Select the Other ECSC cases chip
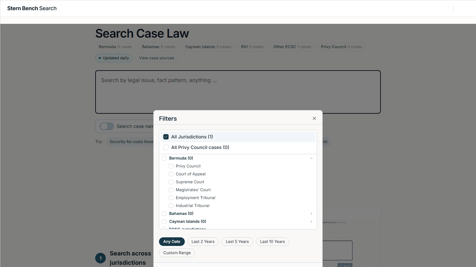The width and height of the screenshot is (476, 267). click(x=292, y=46)
